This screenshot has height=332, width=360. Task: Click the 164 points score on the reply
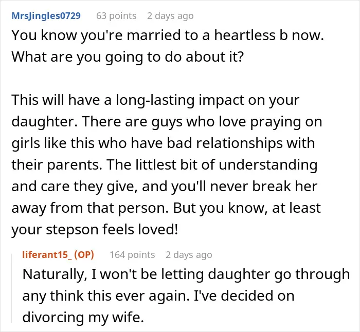(132, 255)
